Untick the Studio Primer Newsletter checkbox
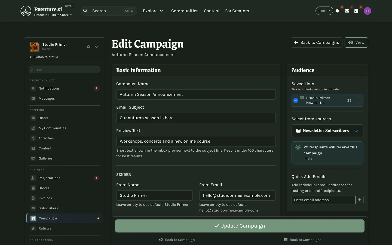The image size is (392, 245). 296,100
